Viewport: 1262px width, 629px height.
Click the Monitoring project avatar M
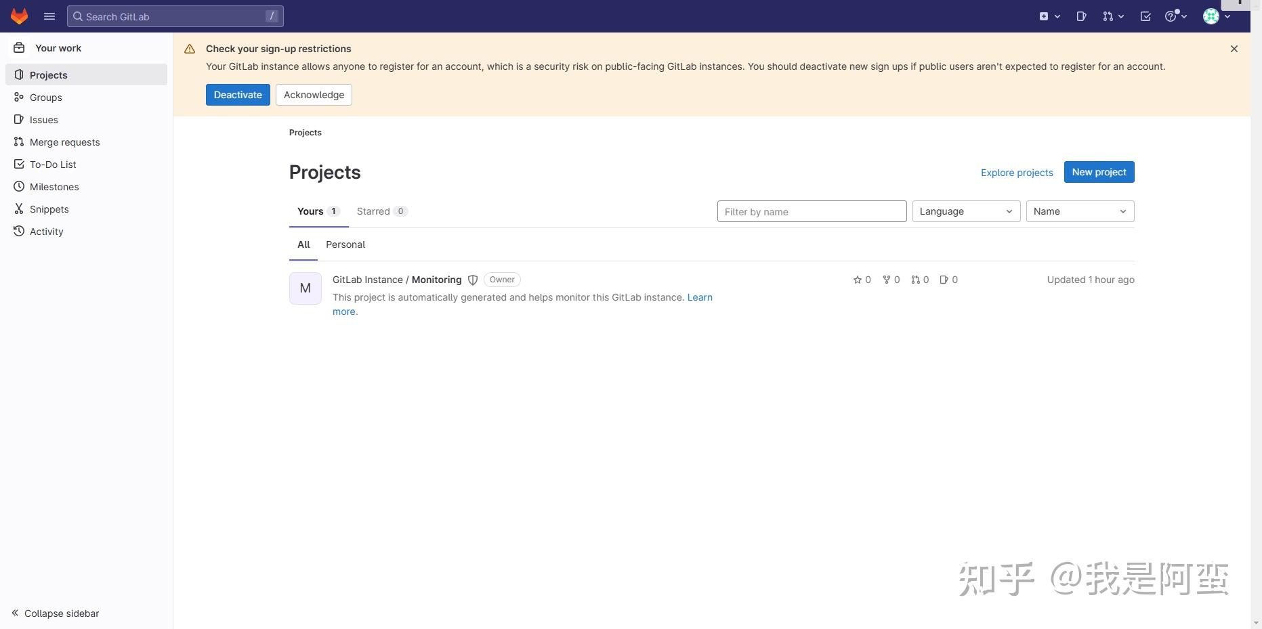pos(306,288)
